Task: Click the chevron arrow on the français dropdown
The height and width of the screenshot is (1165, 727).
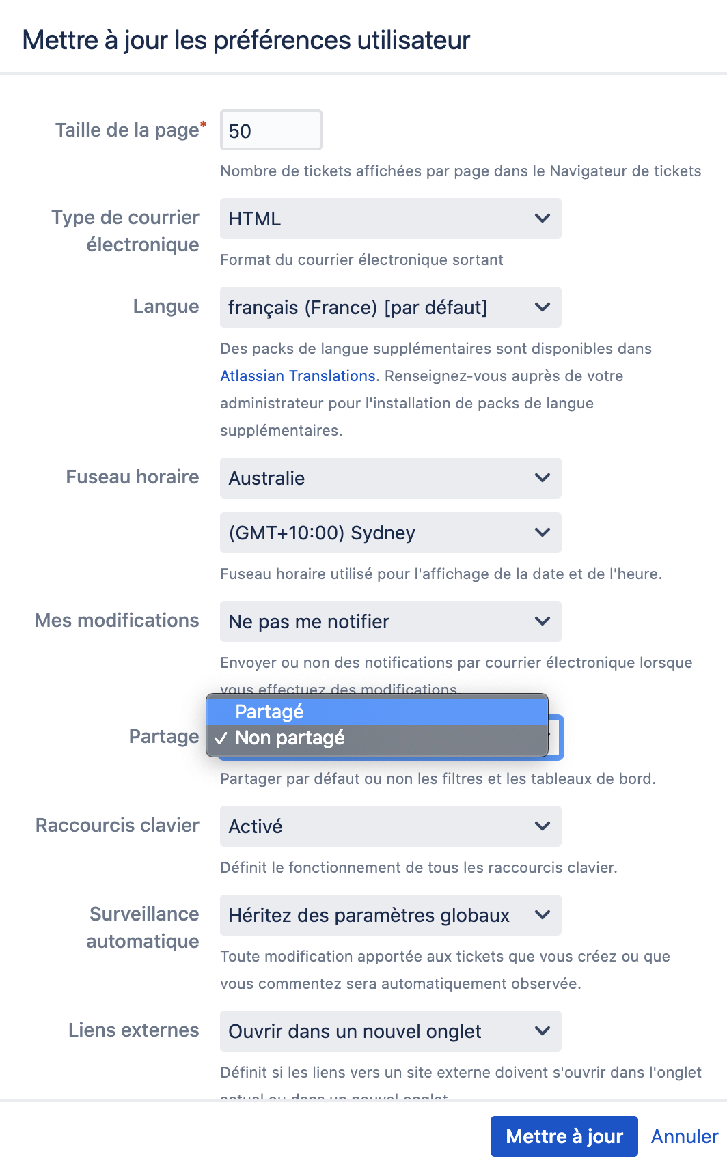Action: [x=543, y=307]
